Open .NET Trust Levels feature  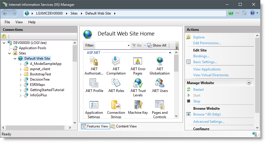click(x=138, y=88)
